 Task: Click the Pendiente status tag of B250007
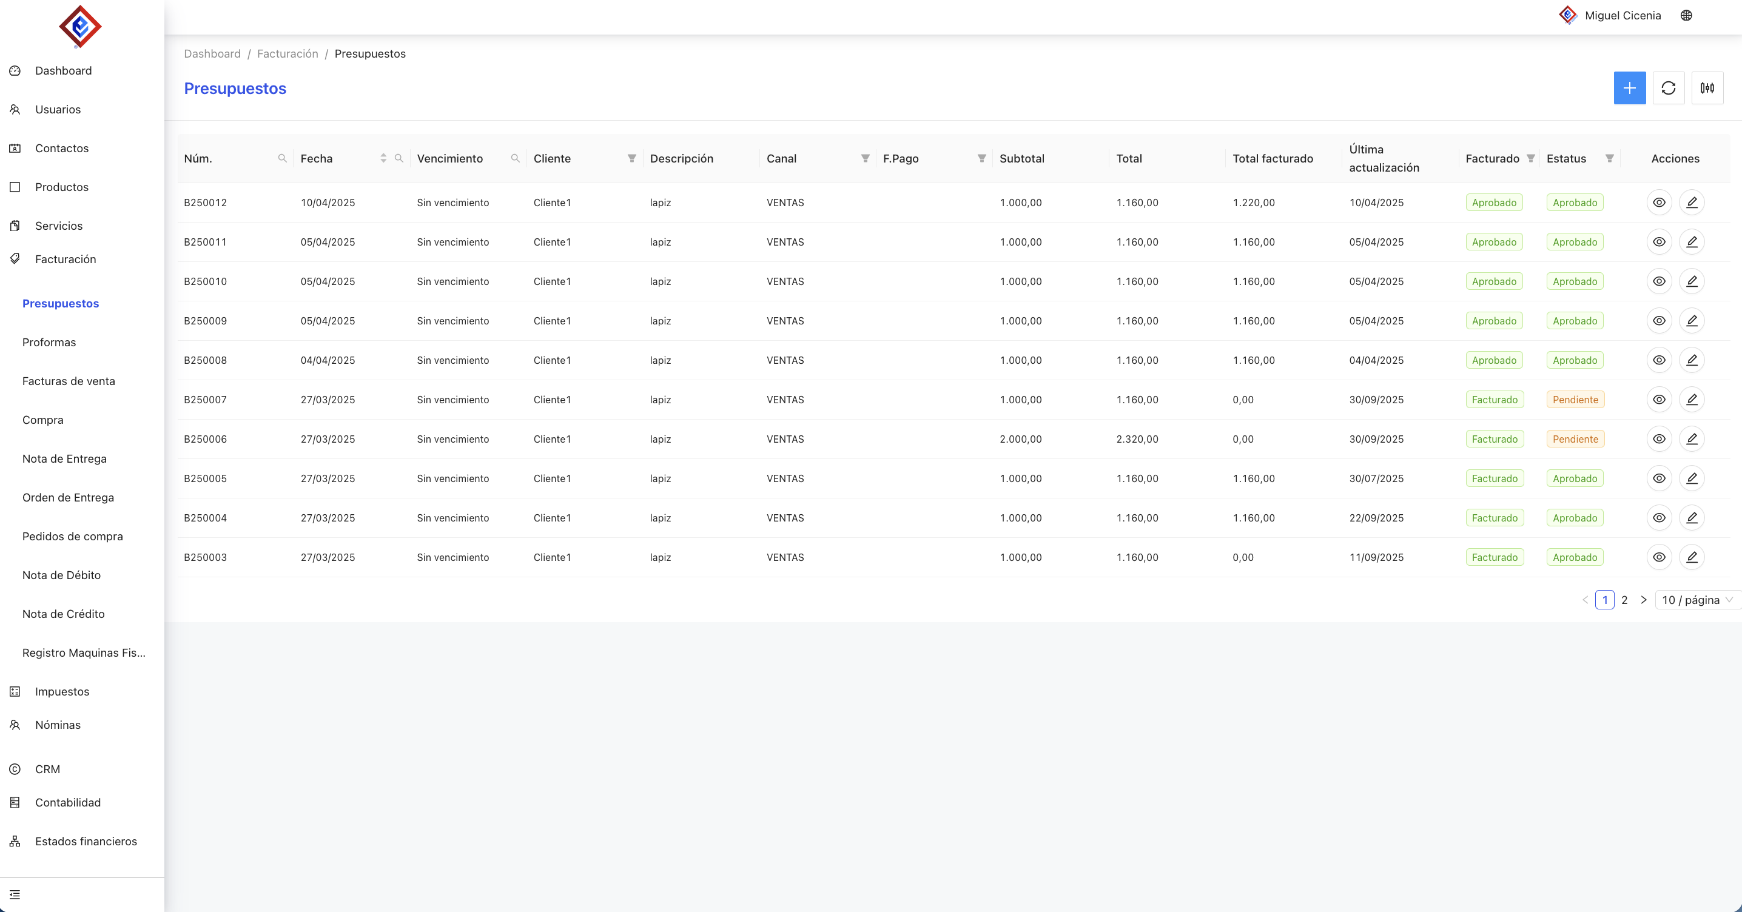click(x=1575, y=400)
